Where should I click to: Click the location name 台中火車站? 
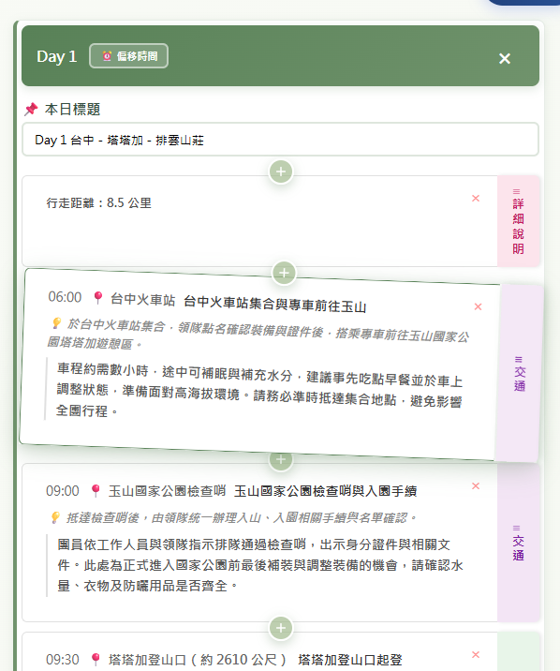pos(142,300)
